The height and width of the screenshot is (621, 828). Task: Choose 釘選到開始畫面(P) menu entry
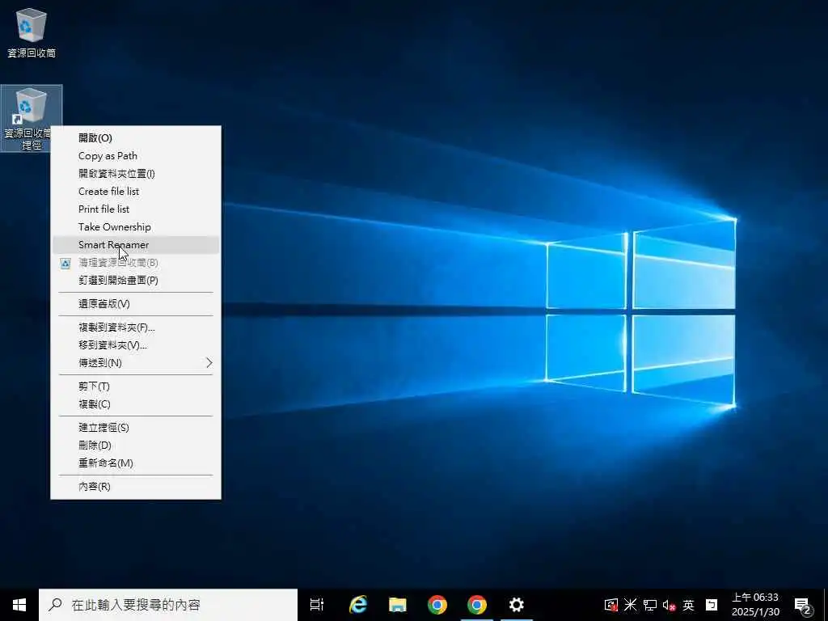[136, 281]
